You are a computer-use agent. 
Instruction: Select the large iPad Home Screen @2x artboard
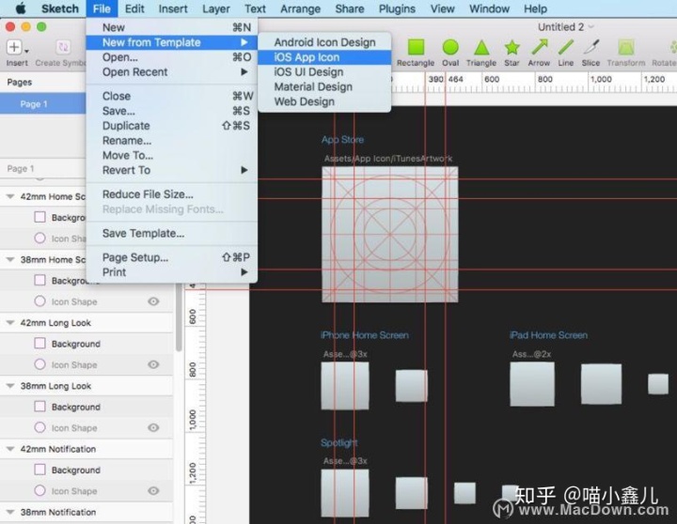pyautogui.click(x=532, y=384)
